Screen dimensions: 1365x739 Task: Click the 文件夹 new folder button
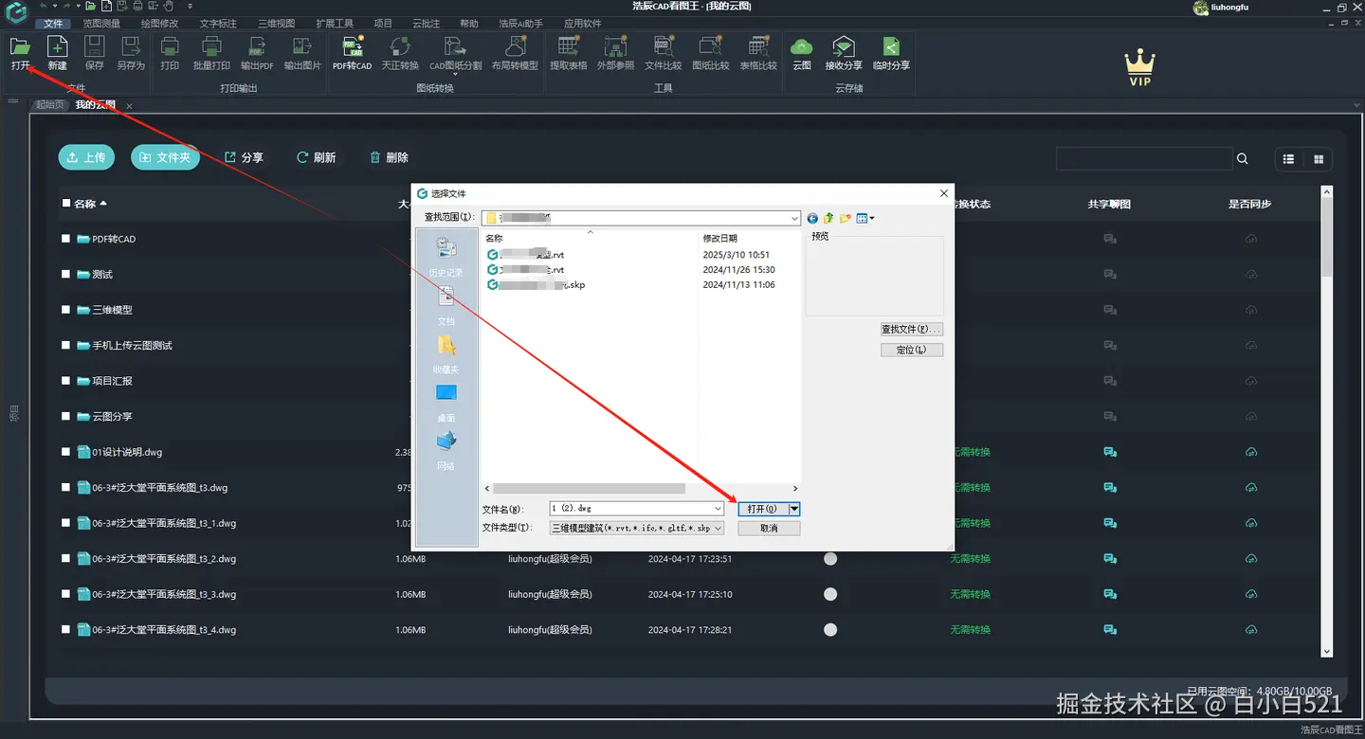pyautogui.click(x=165, y=157)
